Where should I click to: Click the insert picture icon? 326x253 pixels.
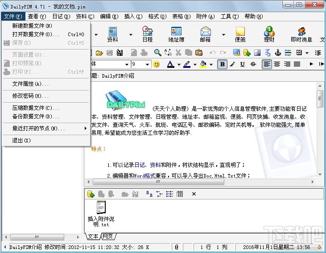[257, 53]
